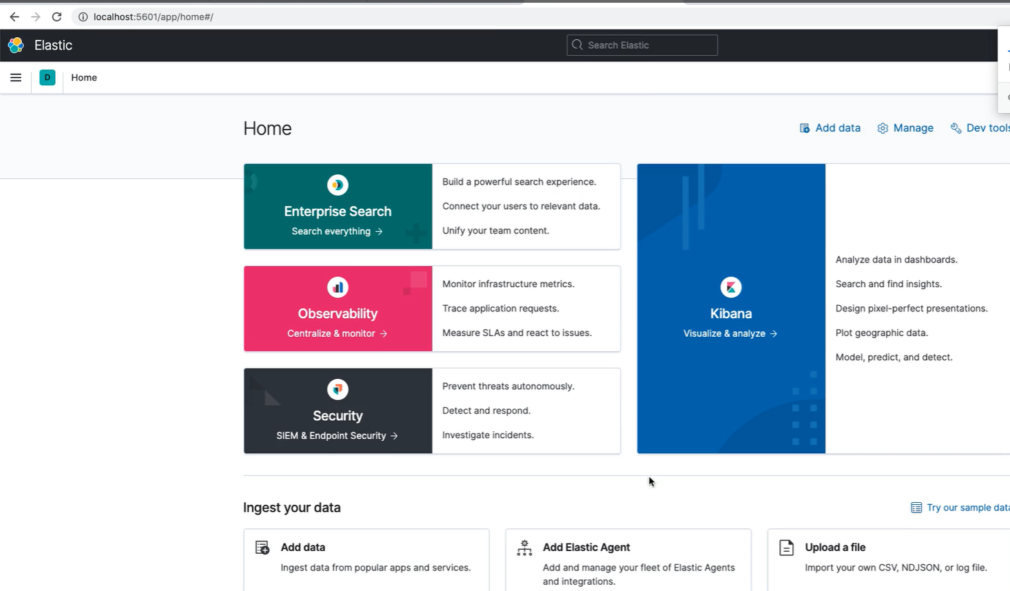Focus the Search Elastic field

(x=642, y=45)
